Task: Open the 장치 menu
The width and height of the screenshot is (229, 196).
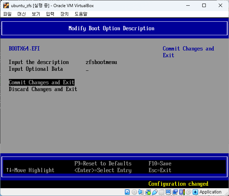Action: [x=64, y=14]
